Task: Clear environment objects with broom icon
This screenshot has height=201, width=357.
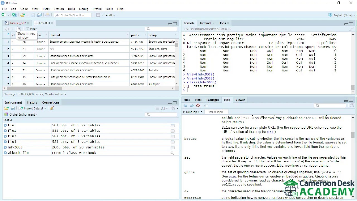Action: 52,108
